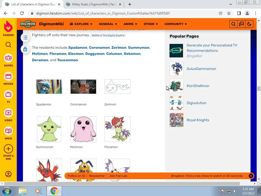
Task: Expand the Community dropdown menu
Action: tap(175, 24)
